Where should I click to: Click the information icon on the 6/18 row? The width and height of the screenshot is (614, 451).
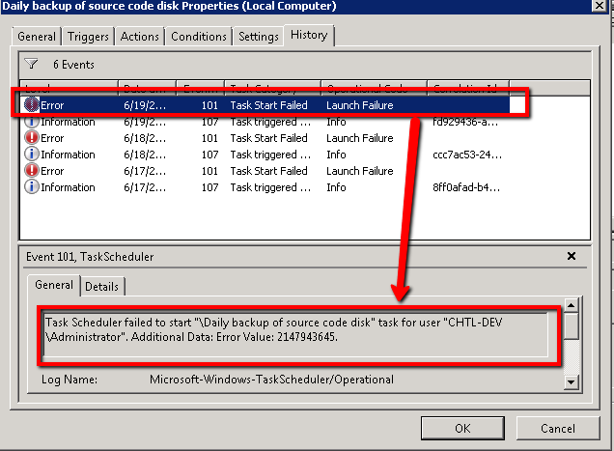32,155
